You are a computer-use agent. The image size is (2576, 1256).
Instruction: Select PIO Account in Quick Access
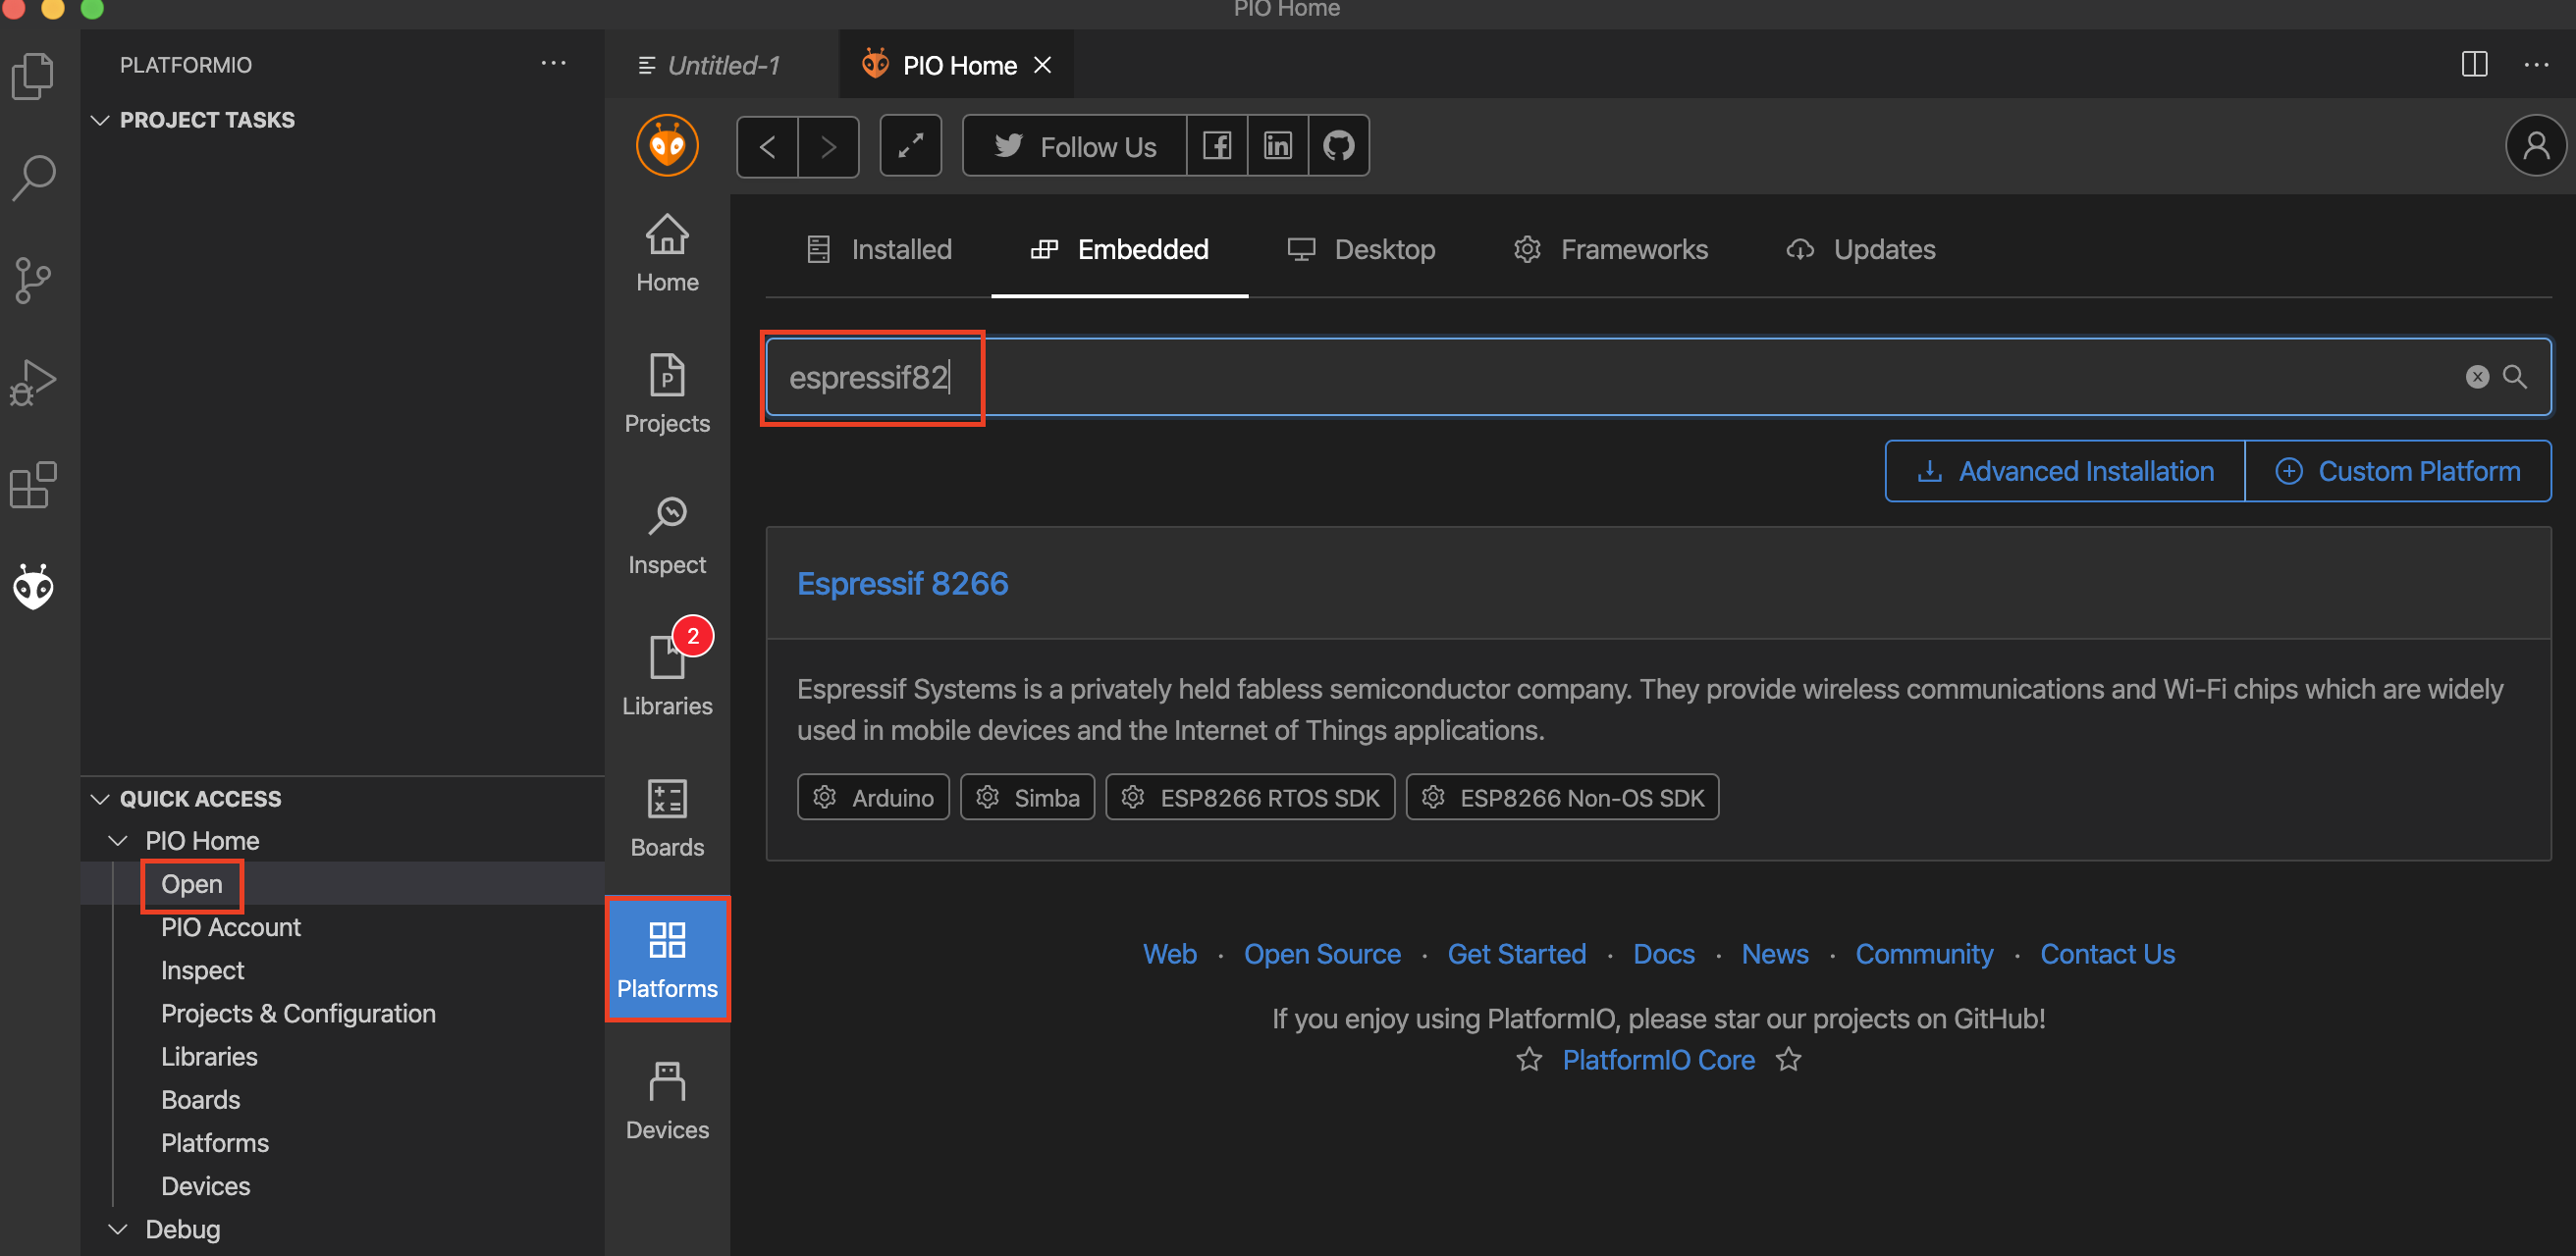point(231,927)
